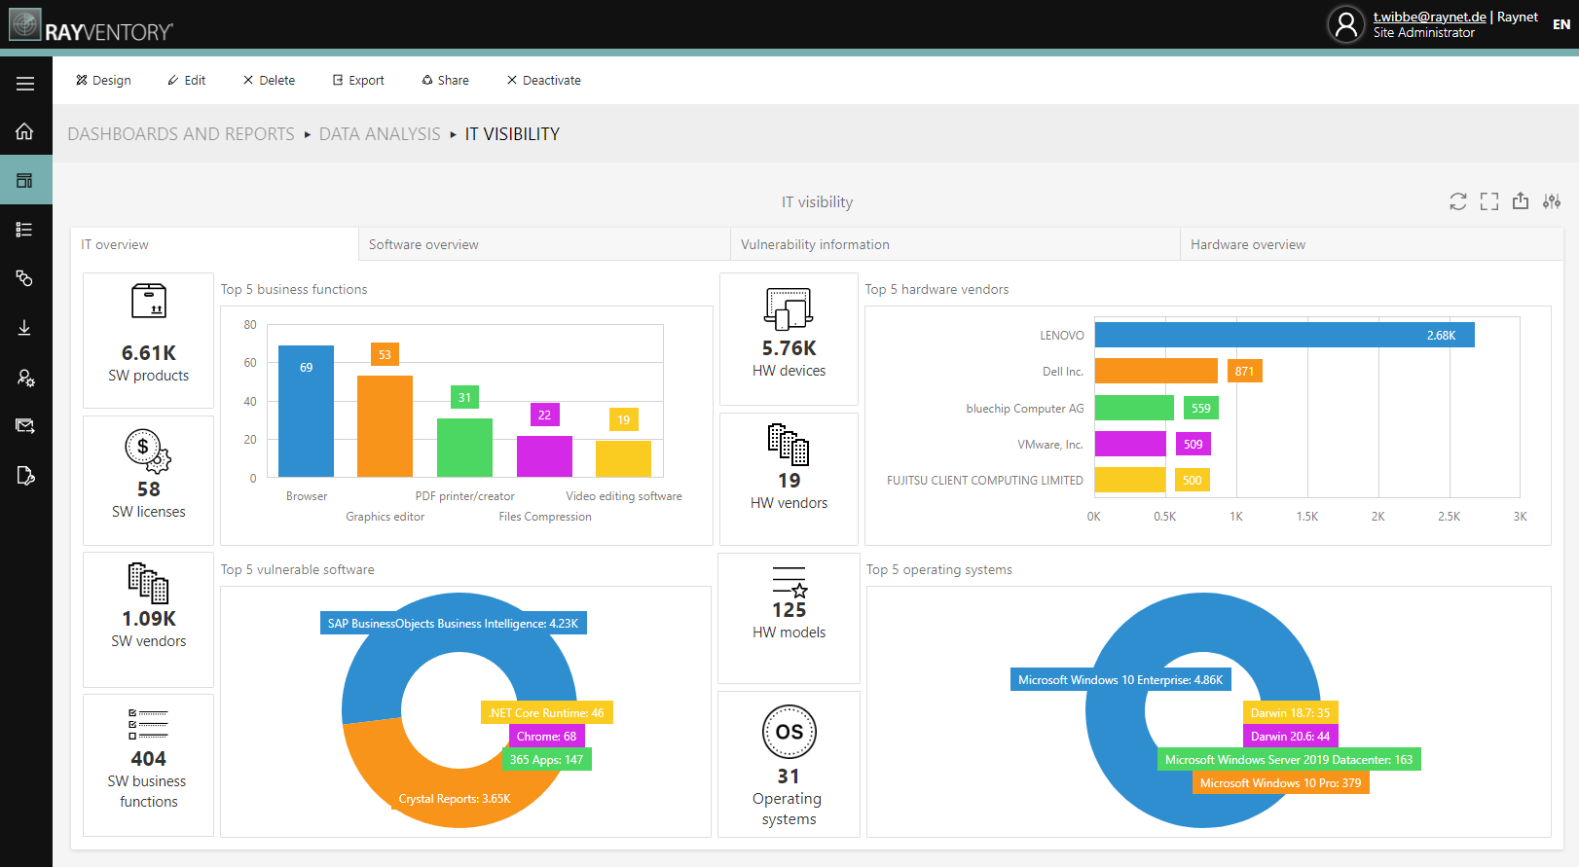Open the mail envelope sidebar icon
This screenshot has width=1579, height=867.
pos(25,426)
